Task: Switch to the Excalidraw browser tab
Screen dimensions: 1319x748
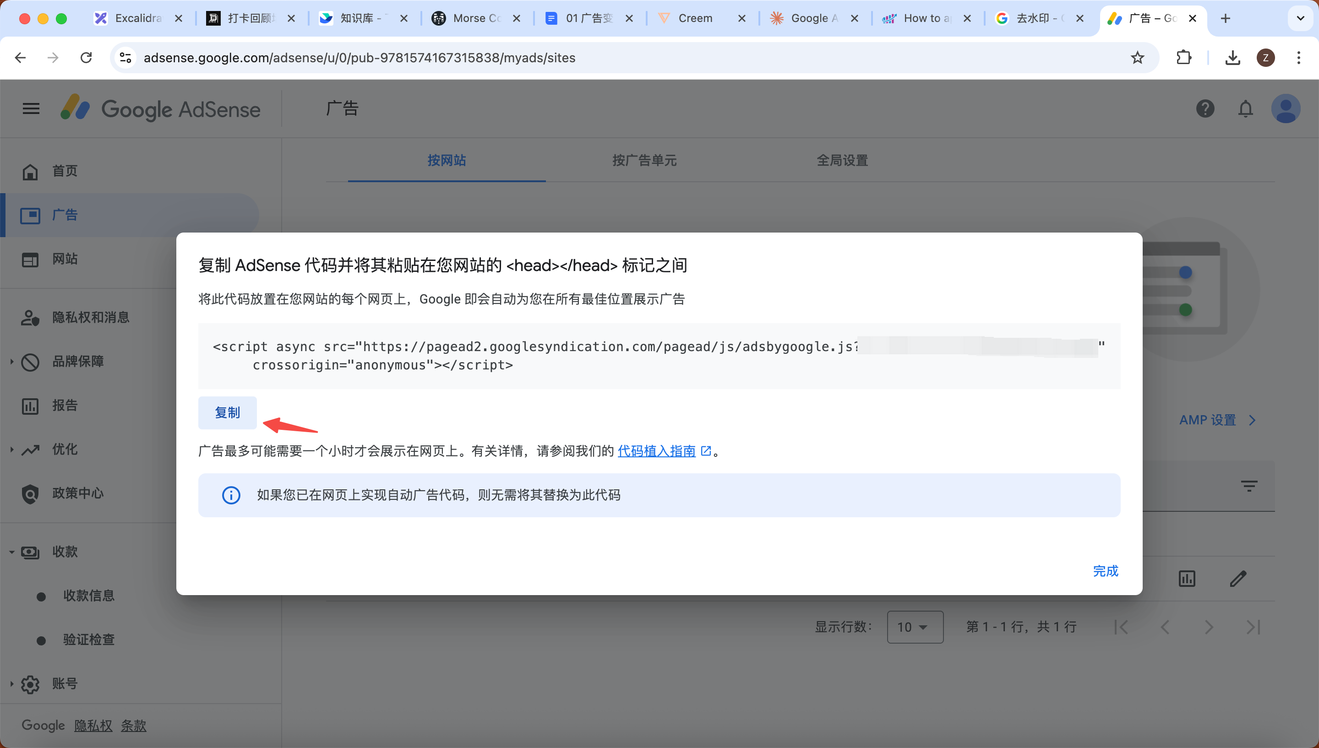Action: point(138,18)
